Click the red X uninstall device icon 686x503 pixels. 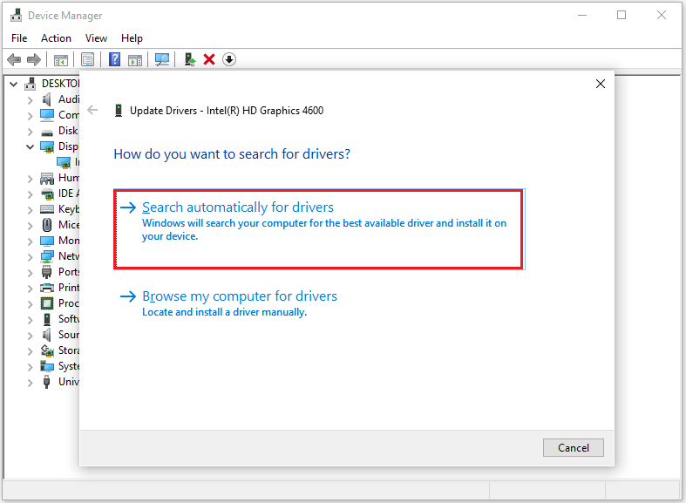tap(209, 59)
